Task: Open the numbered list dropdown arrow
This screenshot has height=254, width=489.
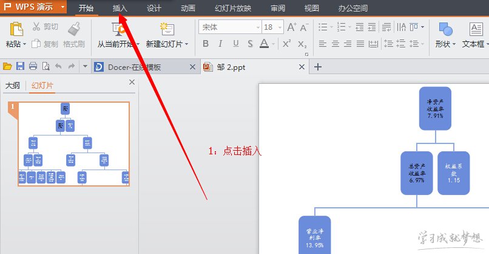Action: point(349,27)
